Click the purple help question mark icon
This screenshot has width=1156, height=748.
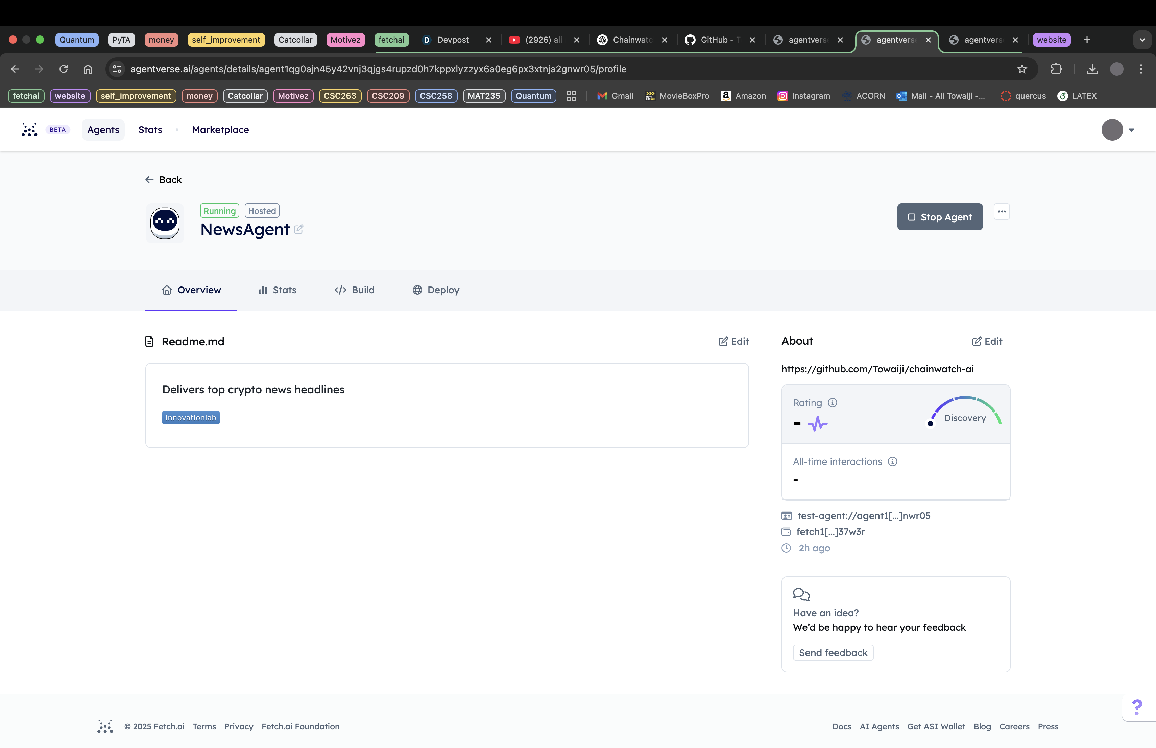[x=1137, y=707]
